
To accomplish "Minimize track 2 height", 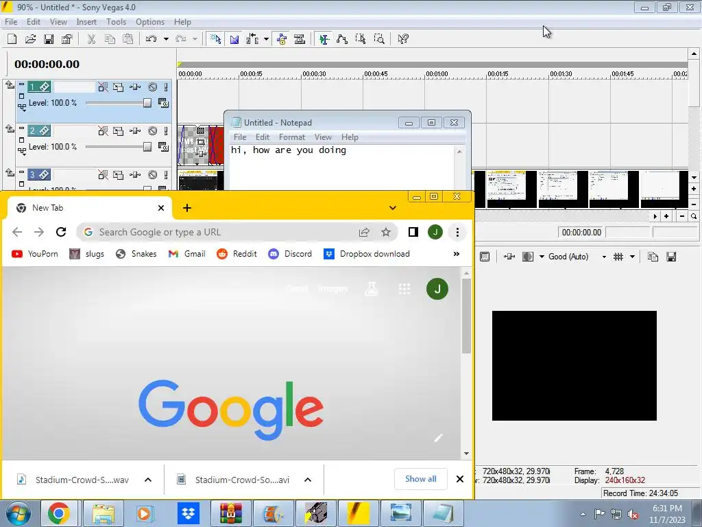I will [x=21, y=128].
